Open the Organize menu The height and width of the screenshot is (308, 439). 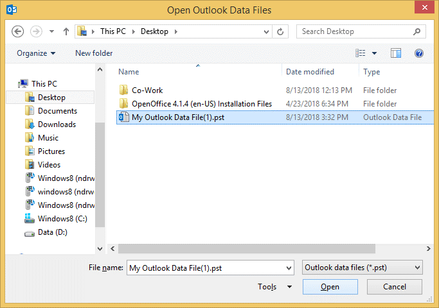point(36,53)
